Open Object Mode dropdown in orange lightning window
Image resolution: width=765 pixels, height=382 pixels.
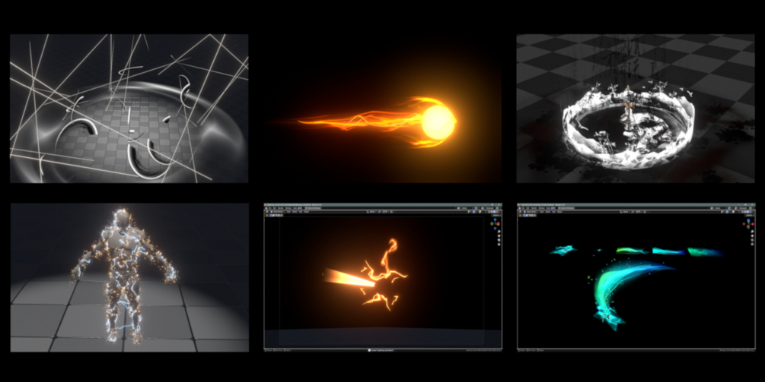point(277,212)
